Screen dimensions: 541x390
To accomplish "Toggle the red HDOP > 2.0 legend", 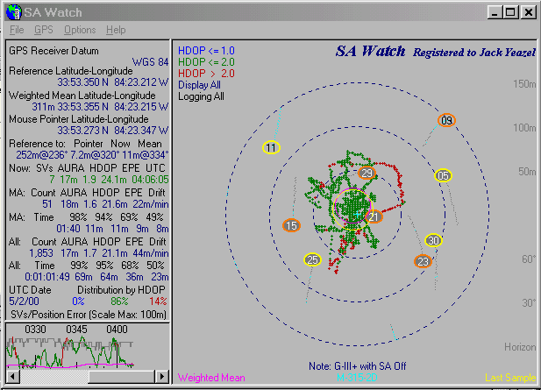I will [x=206, y=74].
